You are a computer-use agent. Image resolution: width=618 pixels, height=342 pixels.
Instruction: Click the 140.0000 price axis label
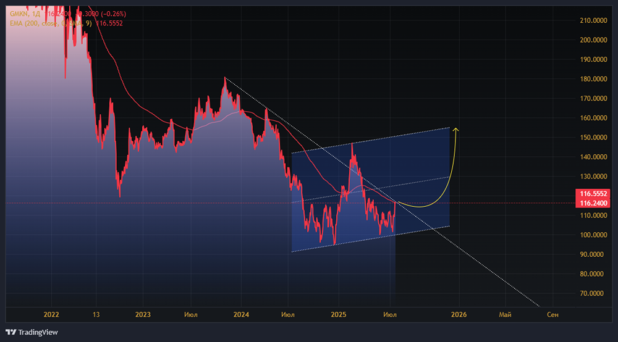point(593,157)
